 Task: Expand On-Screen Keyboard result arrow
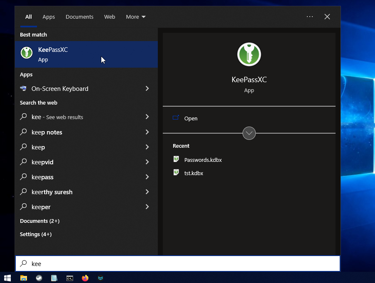147,89
